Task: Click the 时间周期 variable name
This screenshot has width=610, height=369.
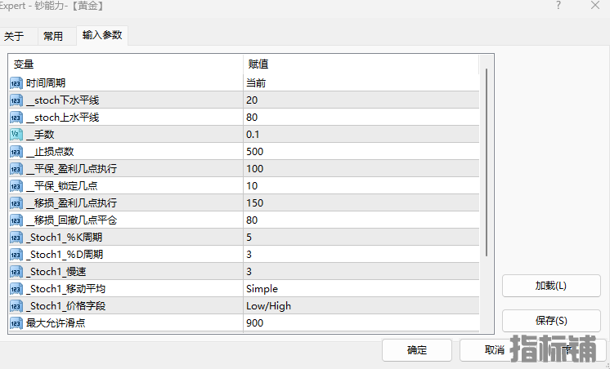Action: (46, 83)
